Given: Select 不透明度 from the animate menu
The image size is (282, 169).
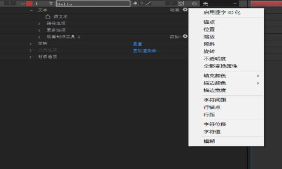Looking at the screenshot, I should coord(226,59).
